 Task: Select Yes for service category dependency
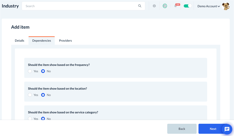[x=30, y=118]
